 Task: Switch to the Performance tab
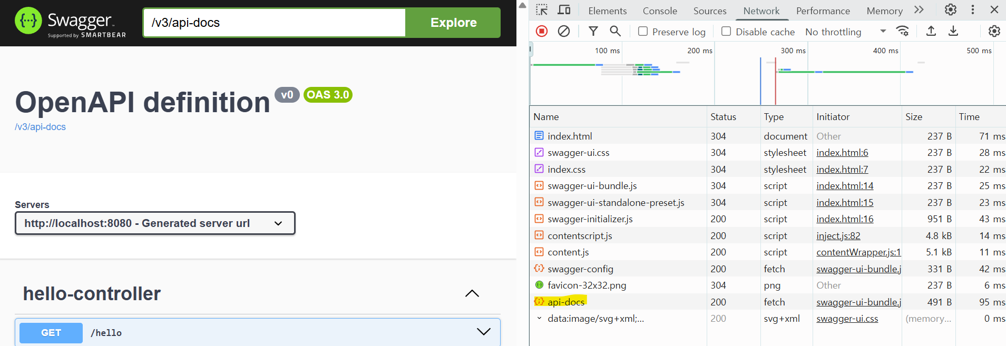pyautogui.click(x=823, y=11)
